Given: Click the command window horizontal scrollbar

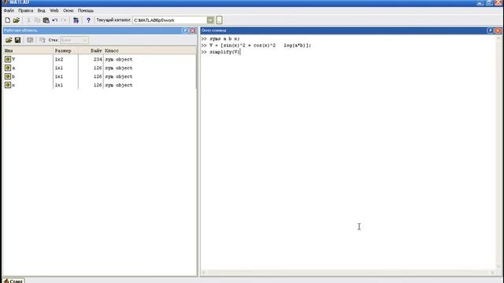Looking at the screenshot, I should [x=348, y=273].
